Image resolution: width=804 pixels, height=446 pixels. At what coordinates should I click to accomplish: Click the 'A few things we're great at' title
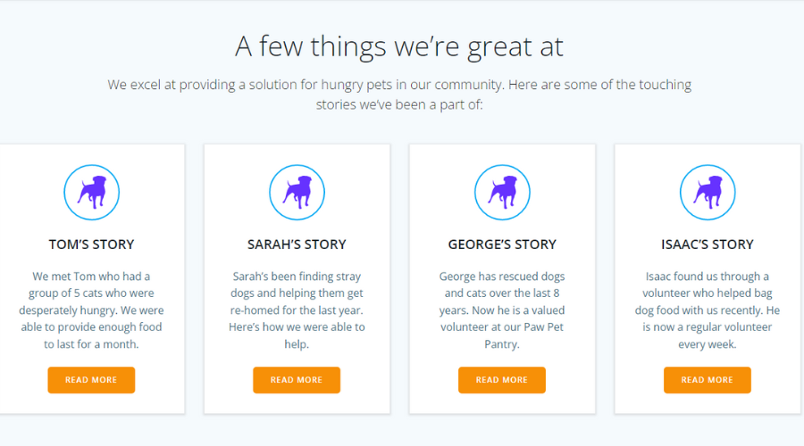click(399, 46)
